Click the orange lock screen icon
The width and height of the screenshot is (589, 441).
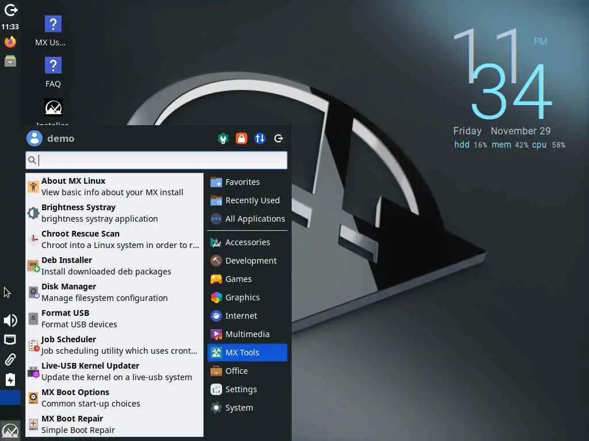(x=242, y=138)
